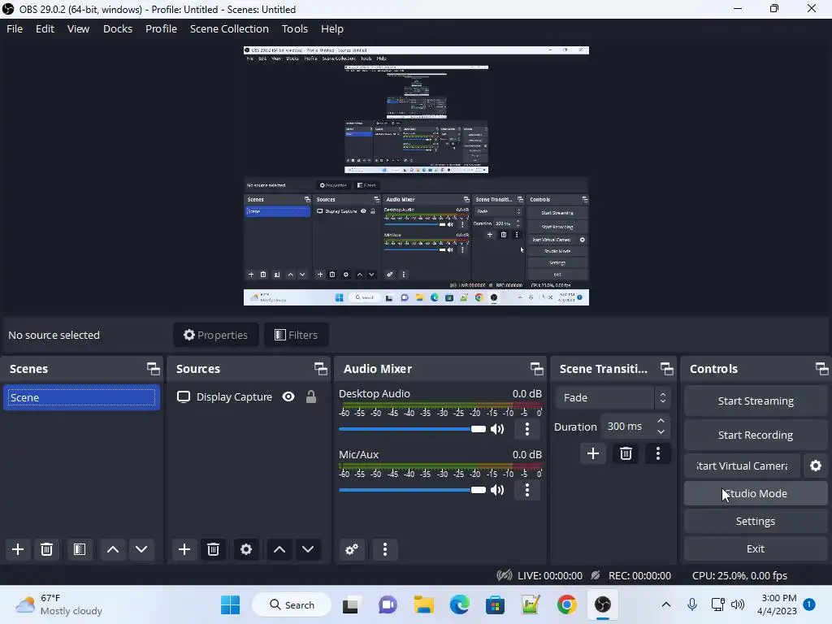This screenshot has height=624, width=832.
Task: Enable Studio Mode
Action: [756, 493]
